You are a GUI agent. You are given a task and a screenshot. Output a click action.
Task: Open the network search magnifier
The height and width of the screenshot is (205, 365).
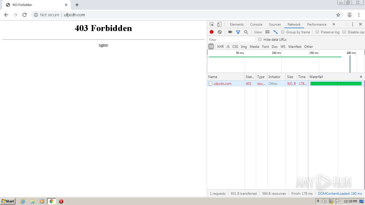tap(246, 32)
